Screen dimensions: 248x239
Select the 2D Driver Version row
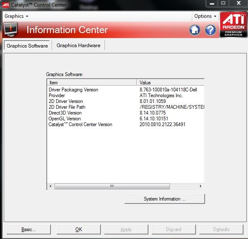[126, 101]
